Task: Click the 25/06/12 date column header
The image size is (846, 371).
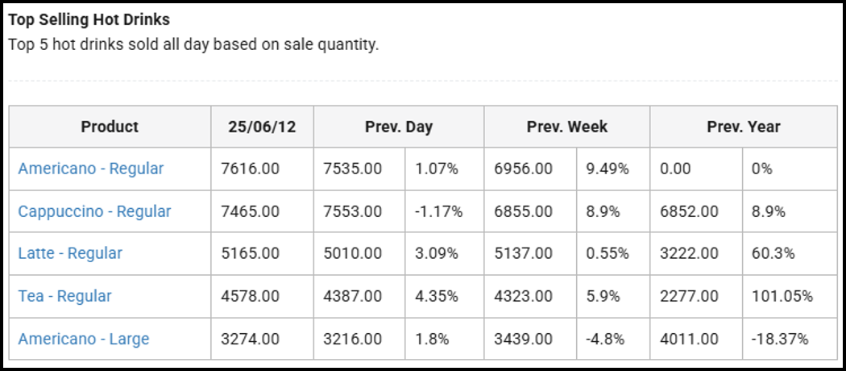Action: point(262,127)
